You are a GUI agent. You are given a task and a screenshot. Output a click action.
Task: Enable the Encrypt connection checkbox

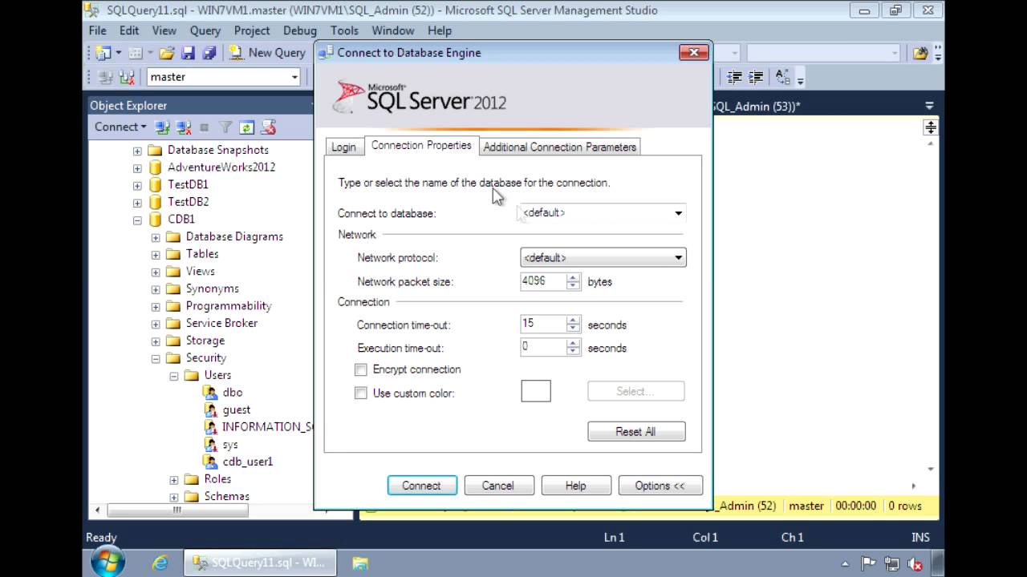pos(361,369)
